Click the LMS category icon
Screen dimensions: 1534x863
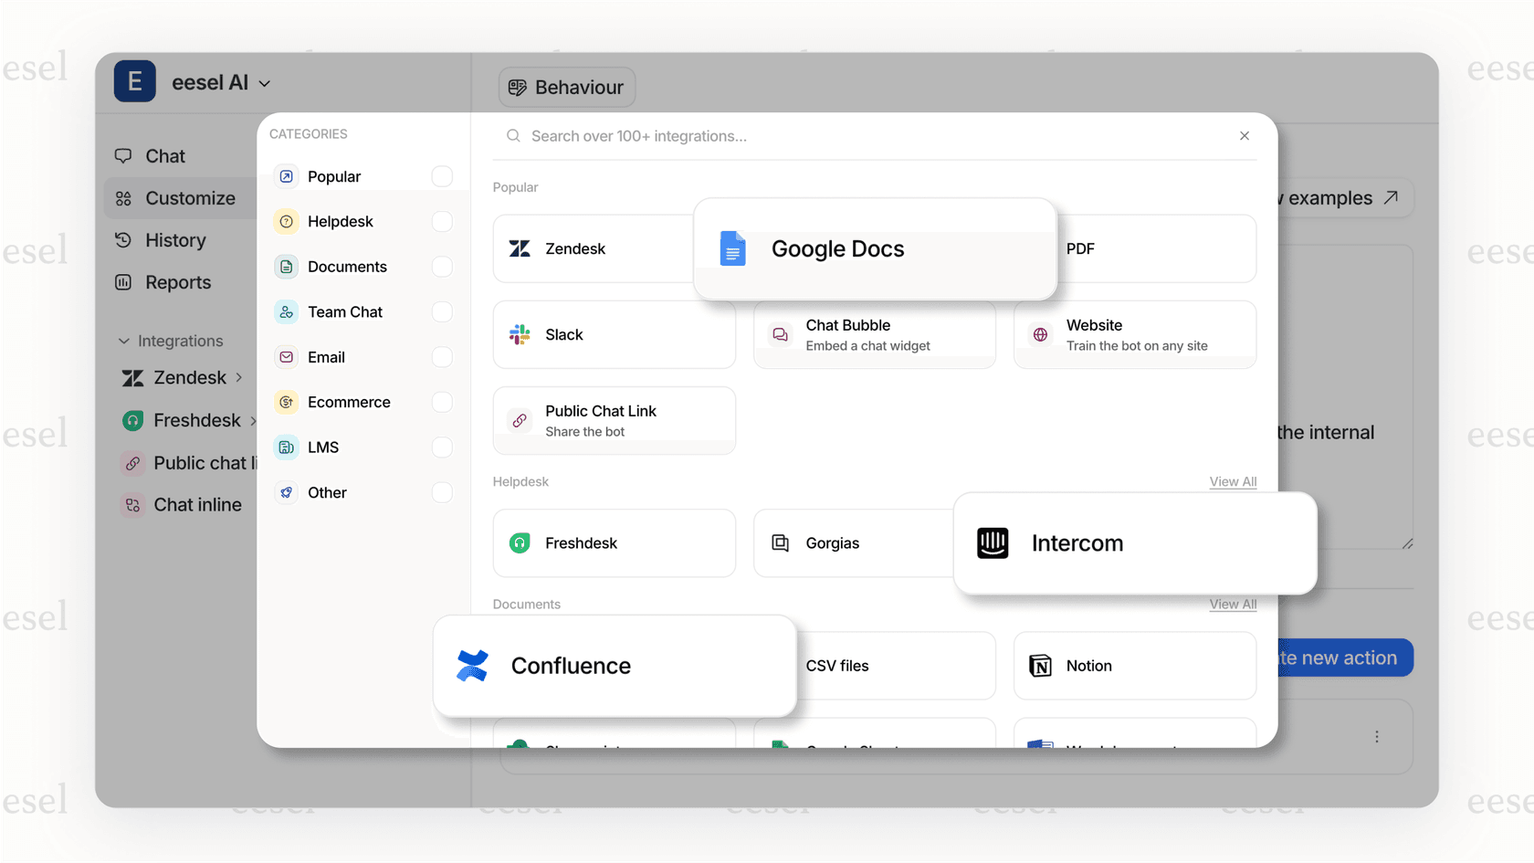point(287,447)
